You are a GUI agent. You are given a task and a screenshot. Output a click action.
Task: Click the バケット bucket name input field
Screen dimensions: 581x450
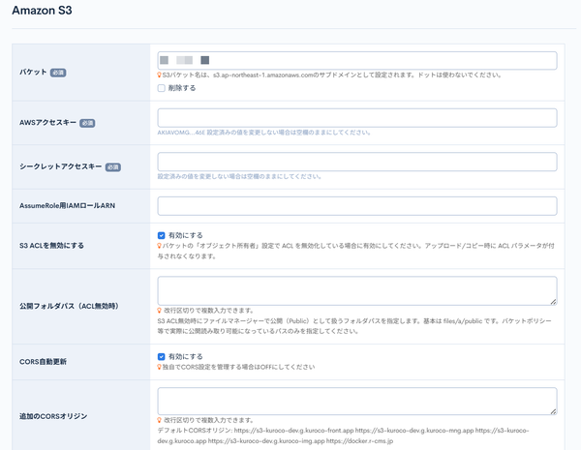pos(357,60)
